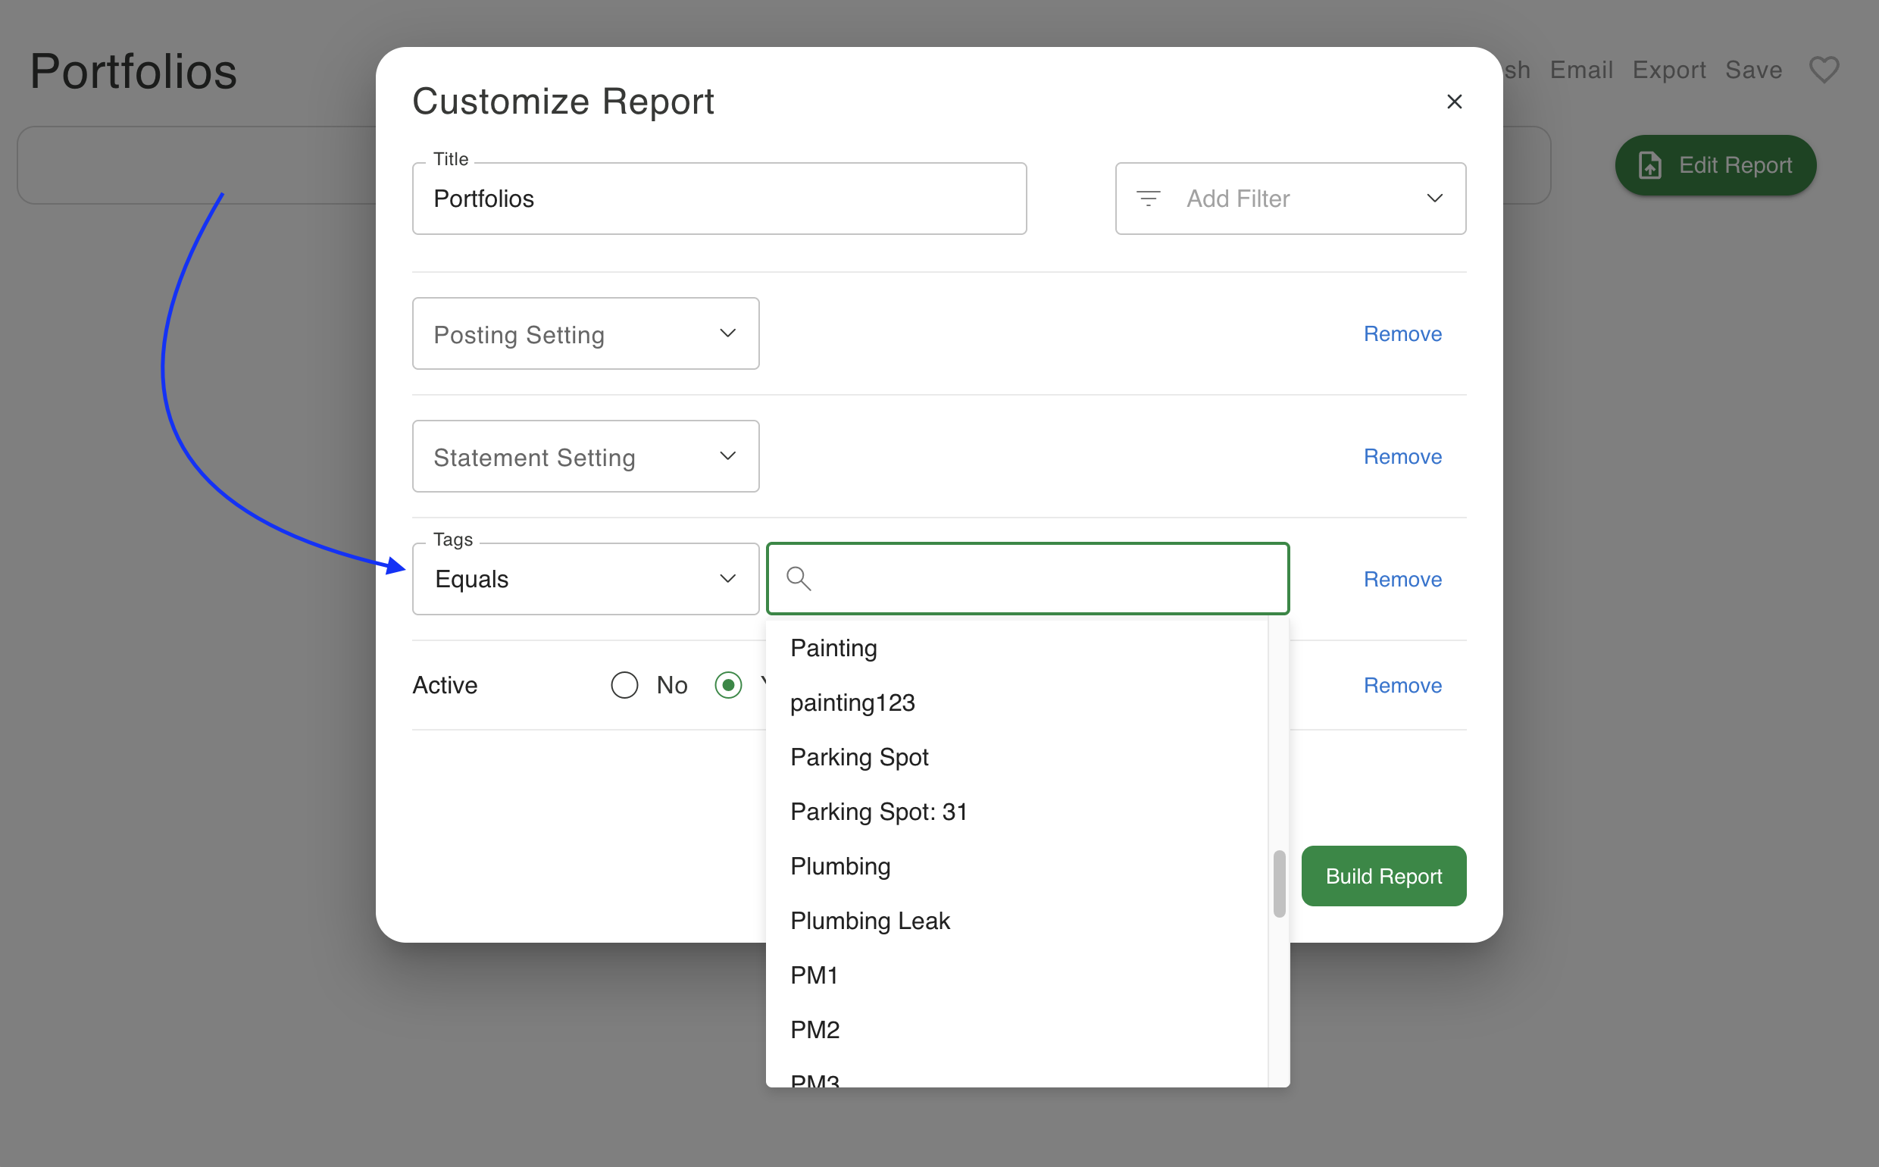This screenshot has height=1167, width=1879.
Task: Click the search magnifier icon in Tags field
Action: click(x=799, y=578)
